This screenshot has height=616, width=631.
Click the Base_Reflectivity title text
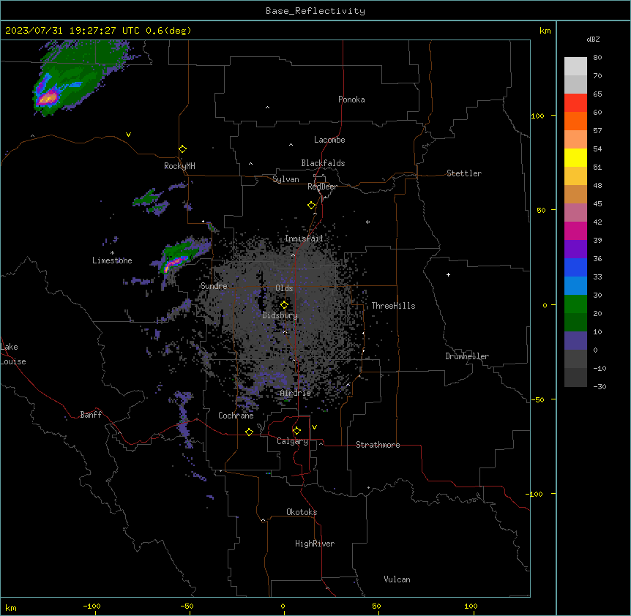click(x=315, y=11)
